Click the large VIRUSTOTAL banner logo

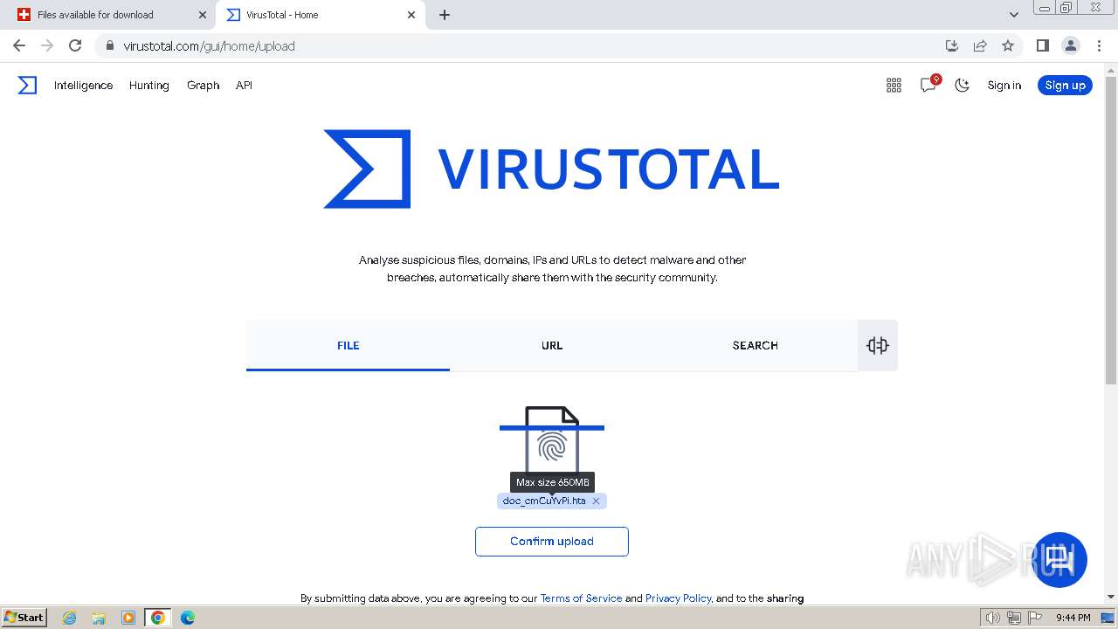(x=551, y=169)
